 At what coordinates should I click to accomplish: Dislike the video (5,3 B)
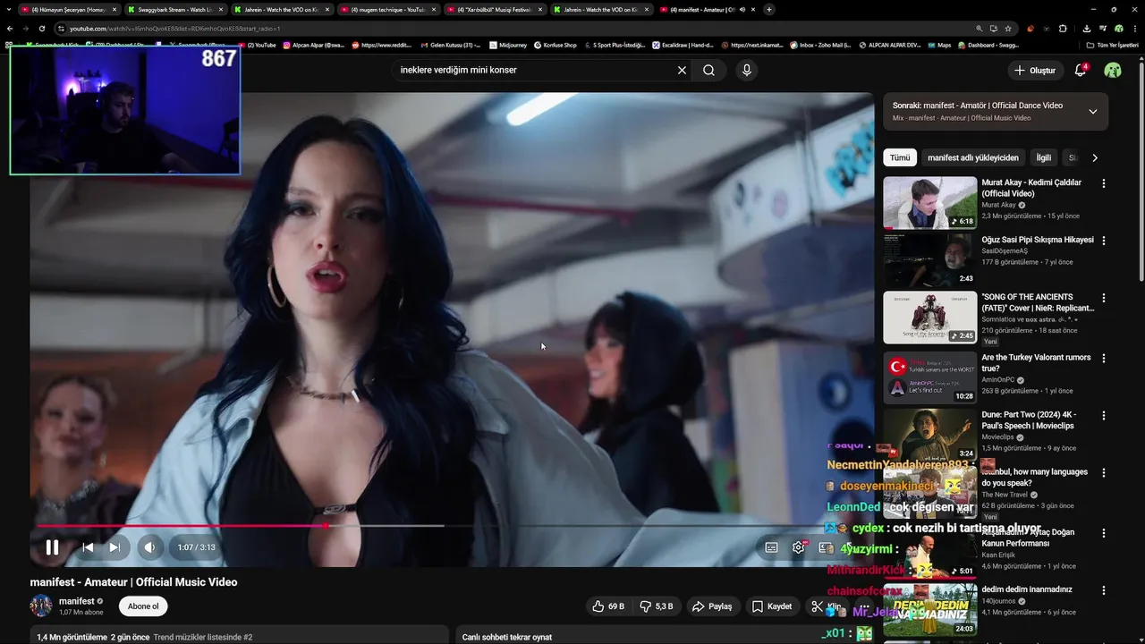(656, 606)
